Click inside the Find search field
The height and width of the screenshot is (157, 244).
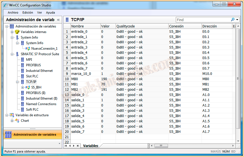click(x=202, y=20)
